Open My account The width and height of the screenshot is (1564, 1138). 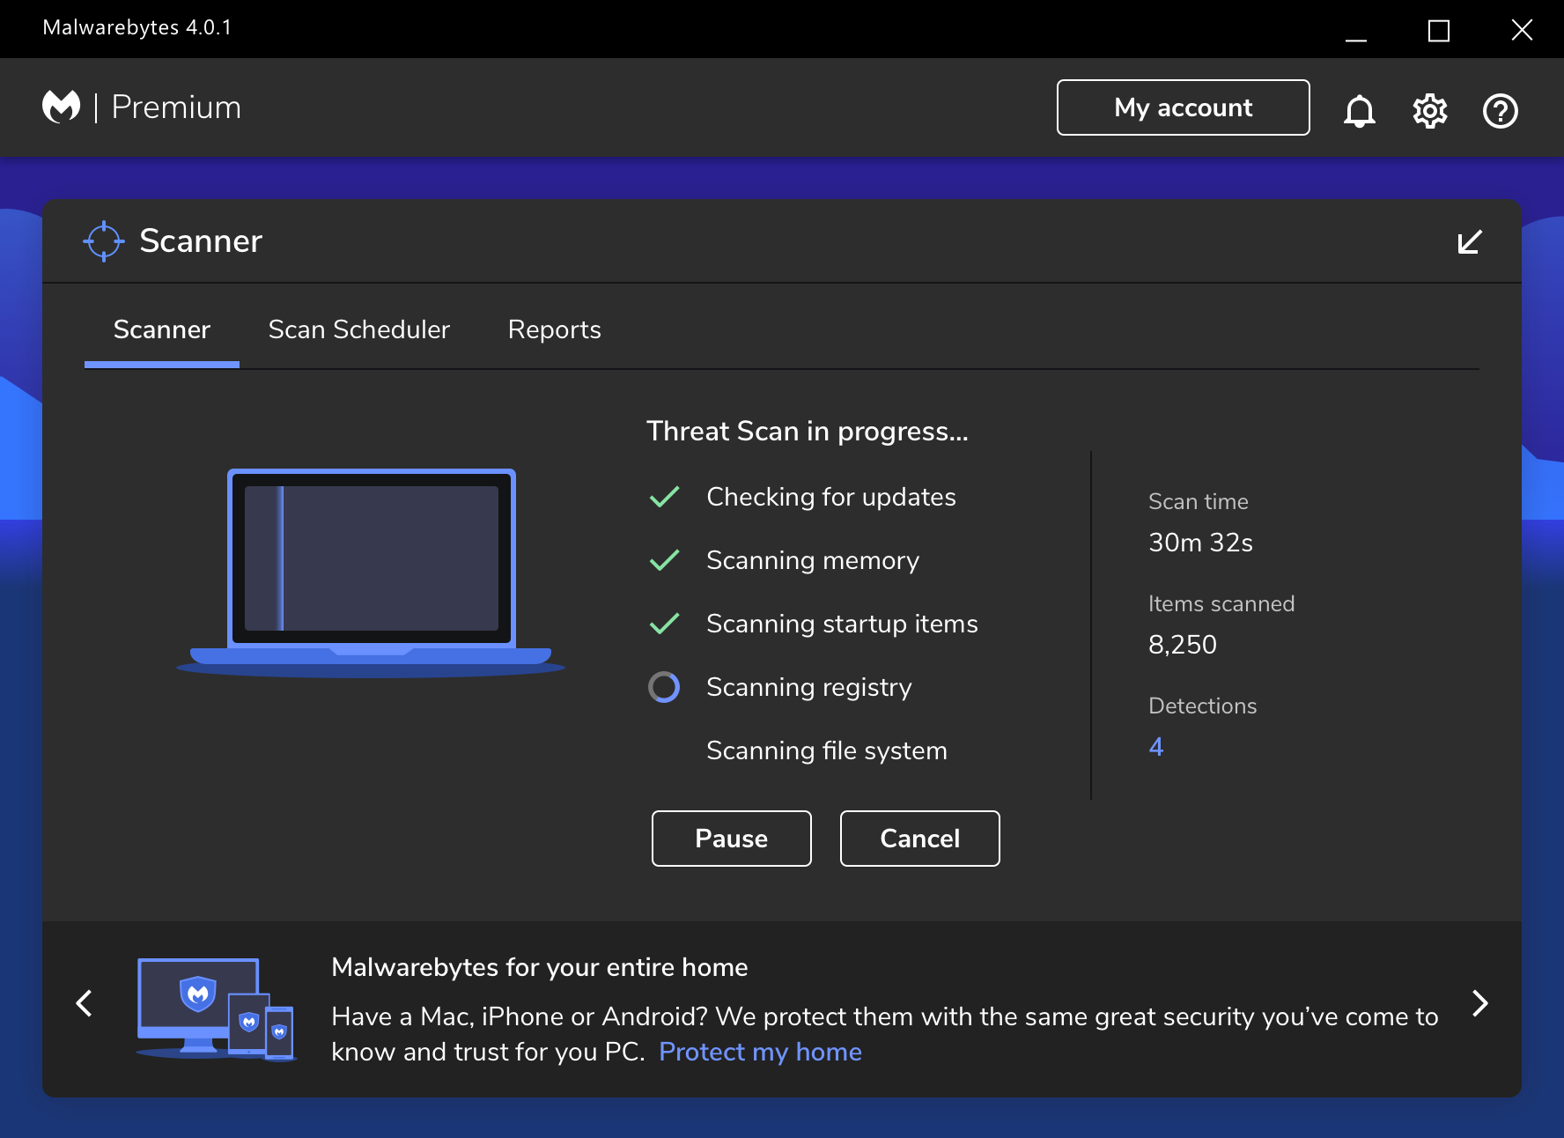tap(1183, 107)
